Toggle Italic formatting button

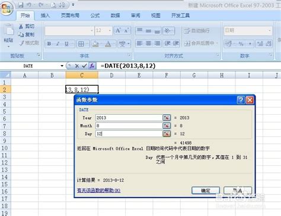point(58,44)
